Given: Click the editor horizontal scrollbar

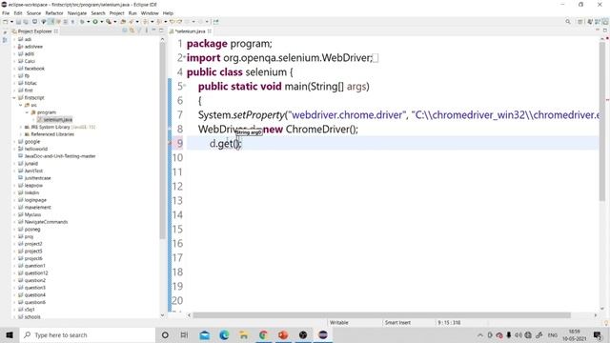Looking at the screenshot, I should [x=381, y=315].
